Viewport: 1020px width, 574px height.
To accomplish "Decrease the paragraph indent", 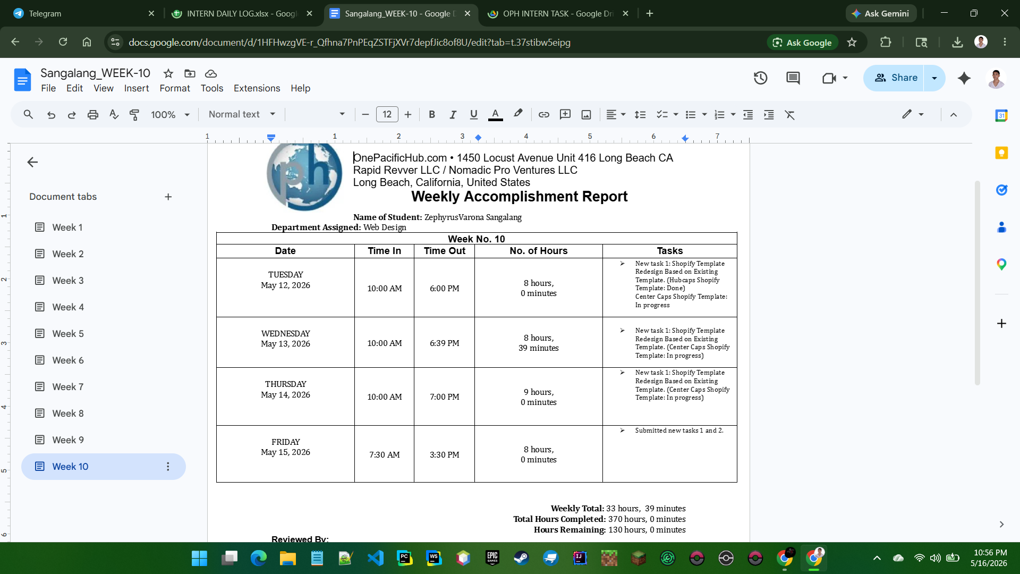I will click(748, 114).
